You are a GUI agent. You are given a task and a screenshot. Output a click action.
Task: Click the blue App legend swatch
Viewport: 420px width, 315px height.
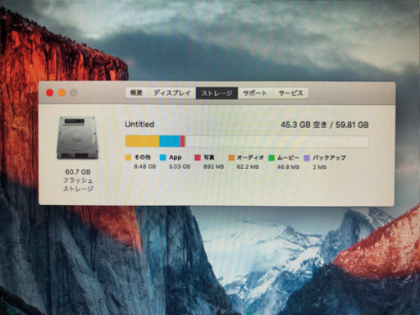click(163, 157)
